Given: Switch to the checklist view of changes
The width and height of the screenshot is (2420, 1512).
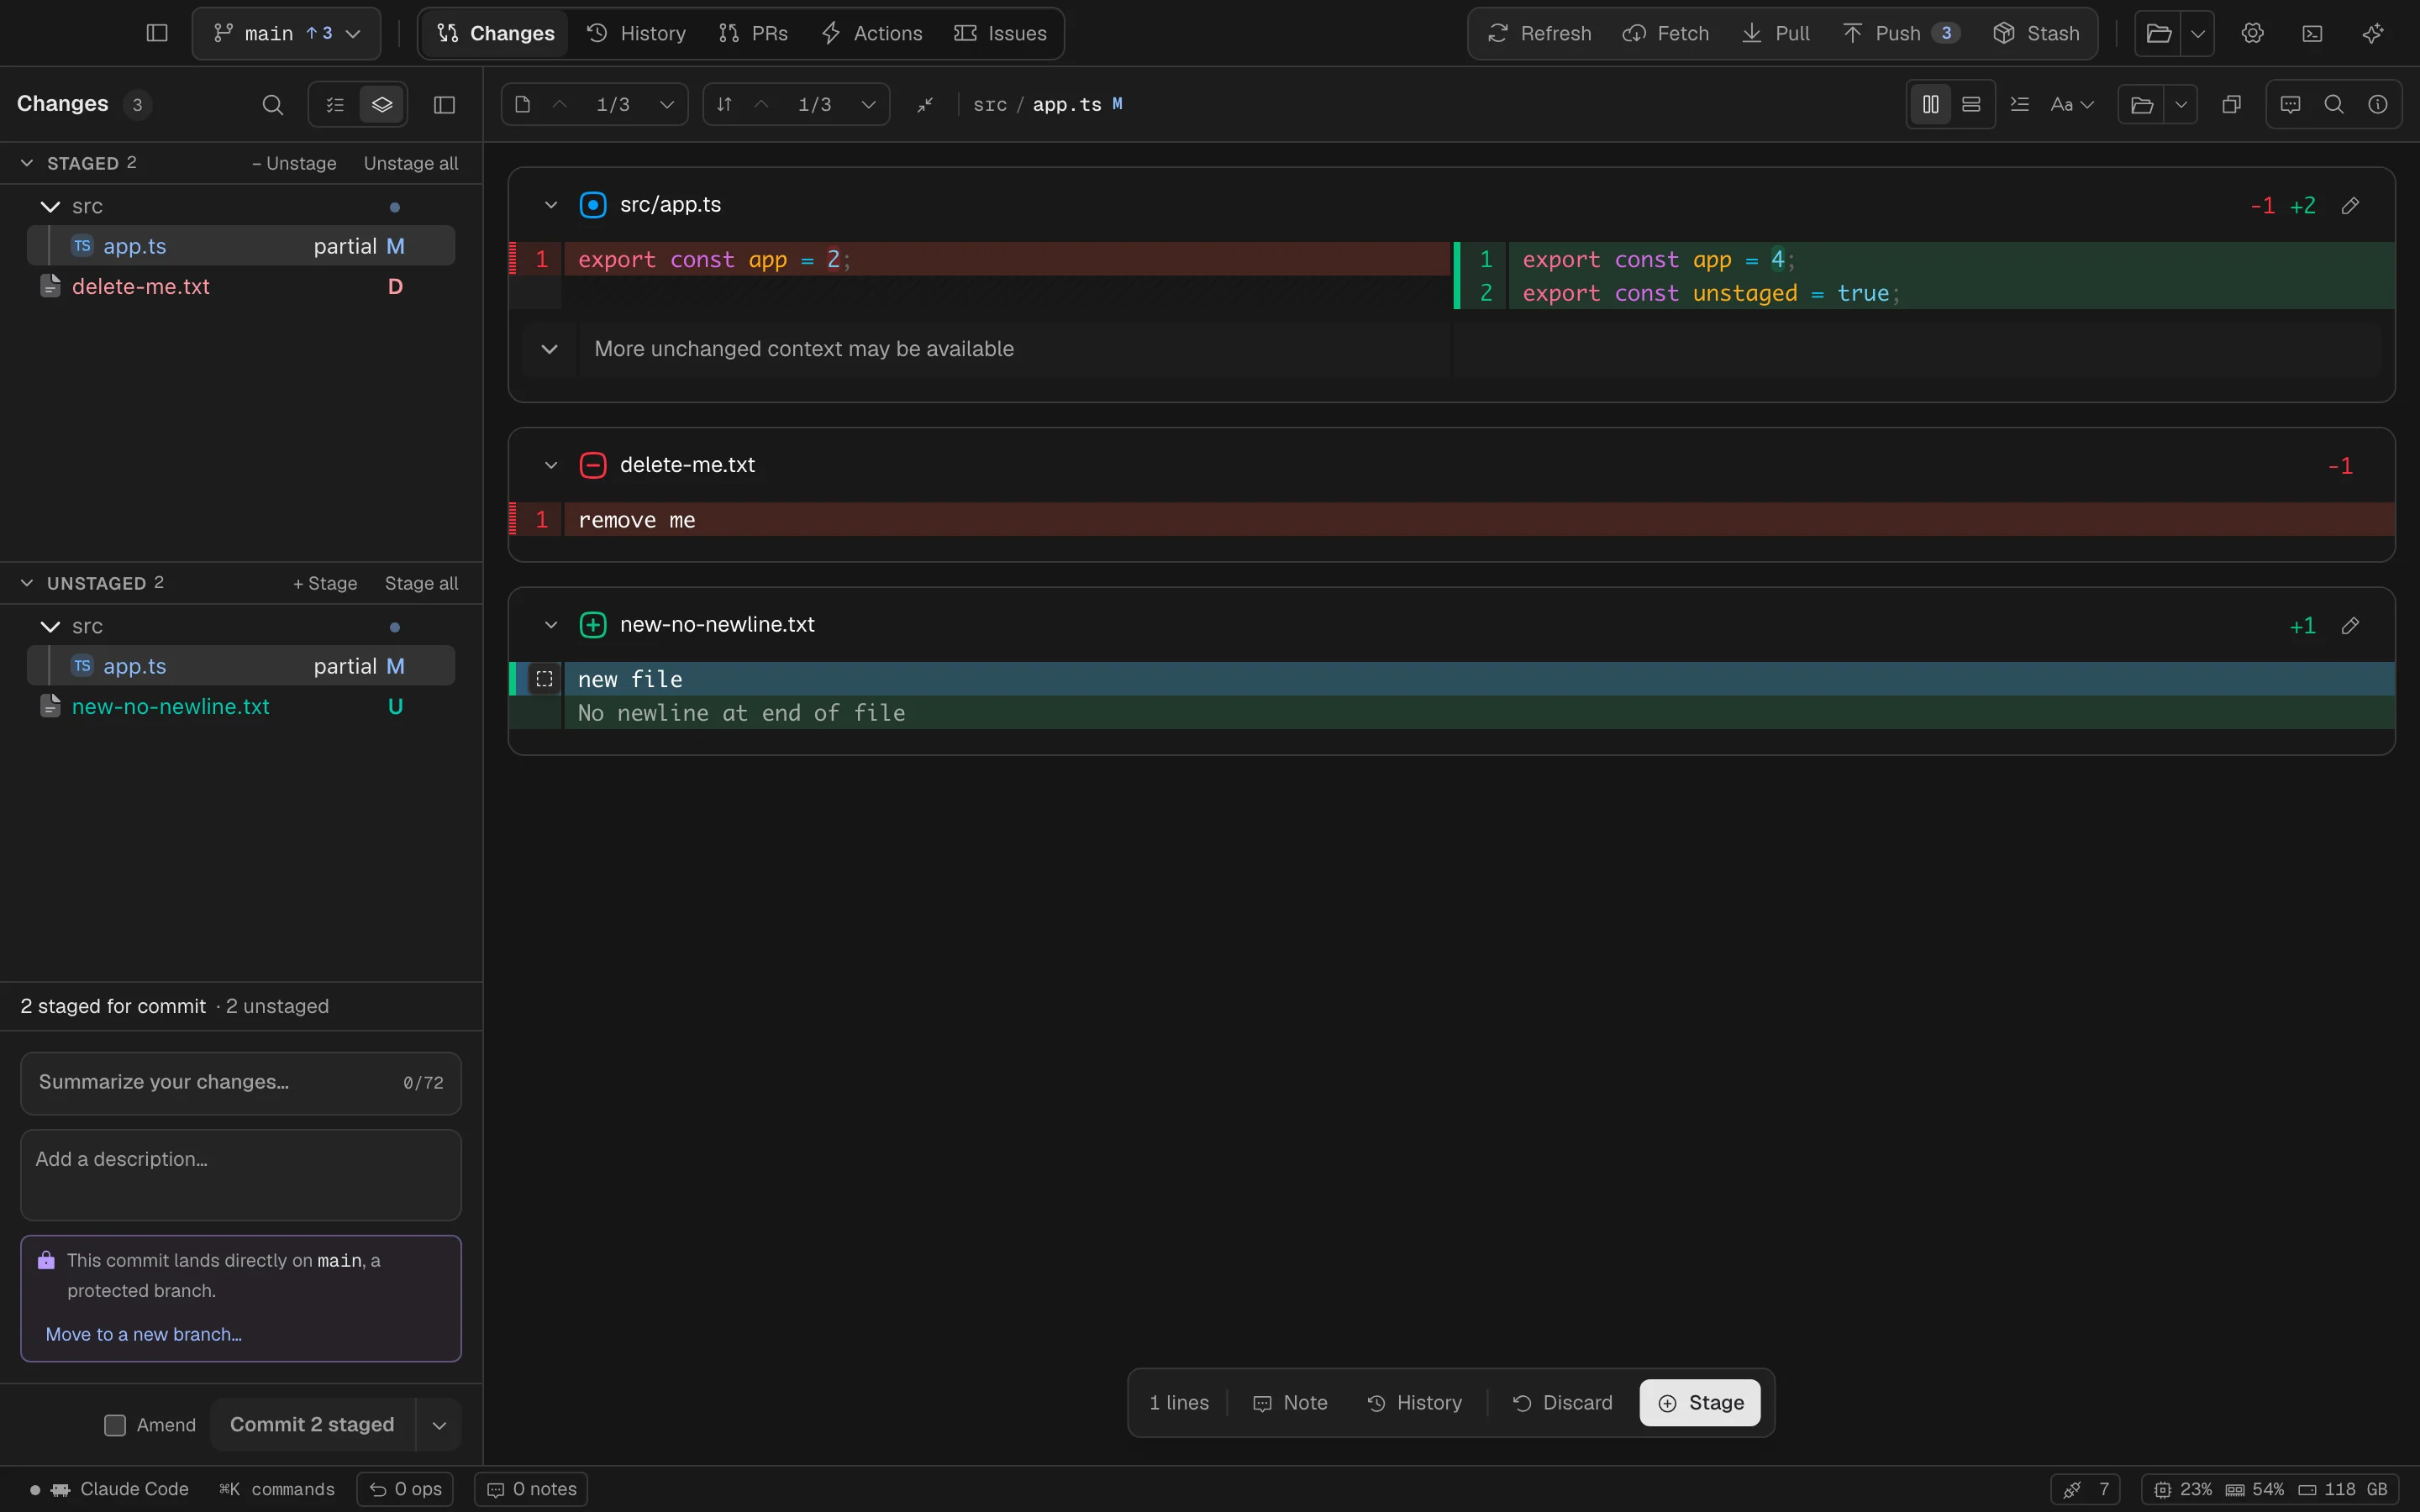Looking at the screenshot, I should point(335,104).
